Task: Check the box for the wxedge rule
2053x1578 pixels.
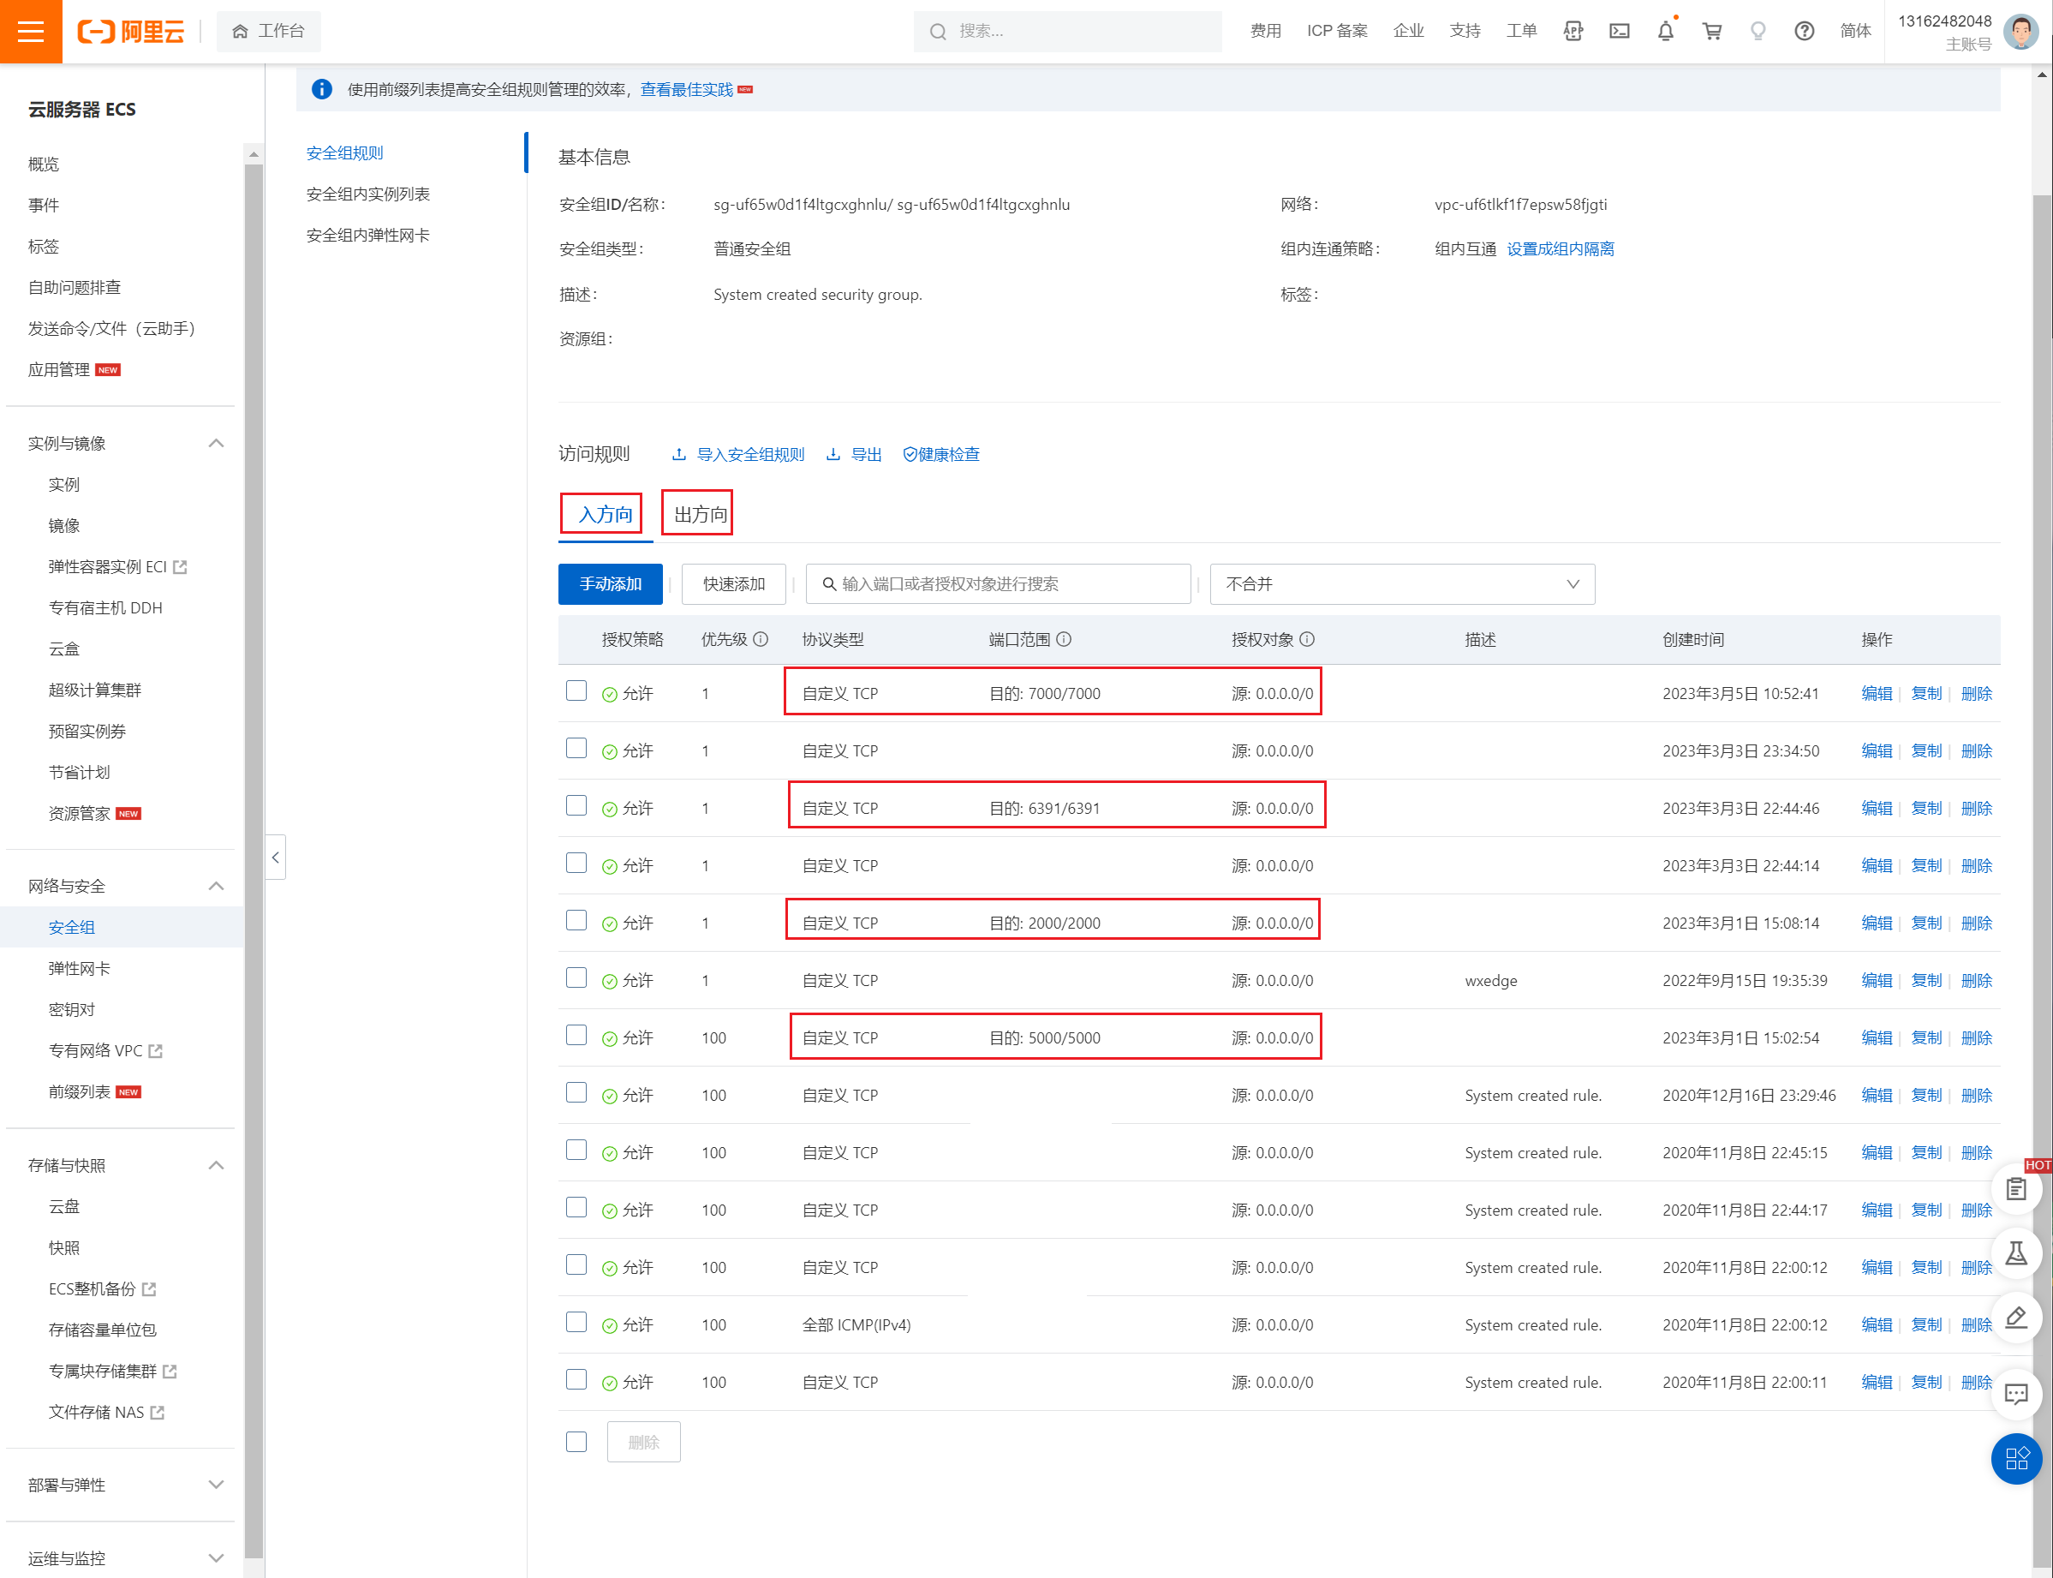Action: (576, 978)
